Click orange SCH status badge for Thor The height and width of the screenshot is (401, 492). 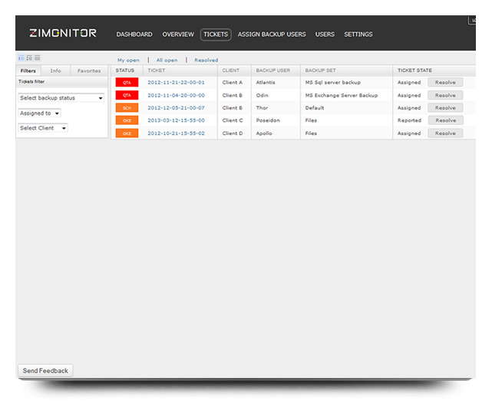tap(127, 108)
